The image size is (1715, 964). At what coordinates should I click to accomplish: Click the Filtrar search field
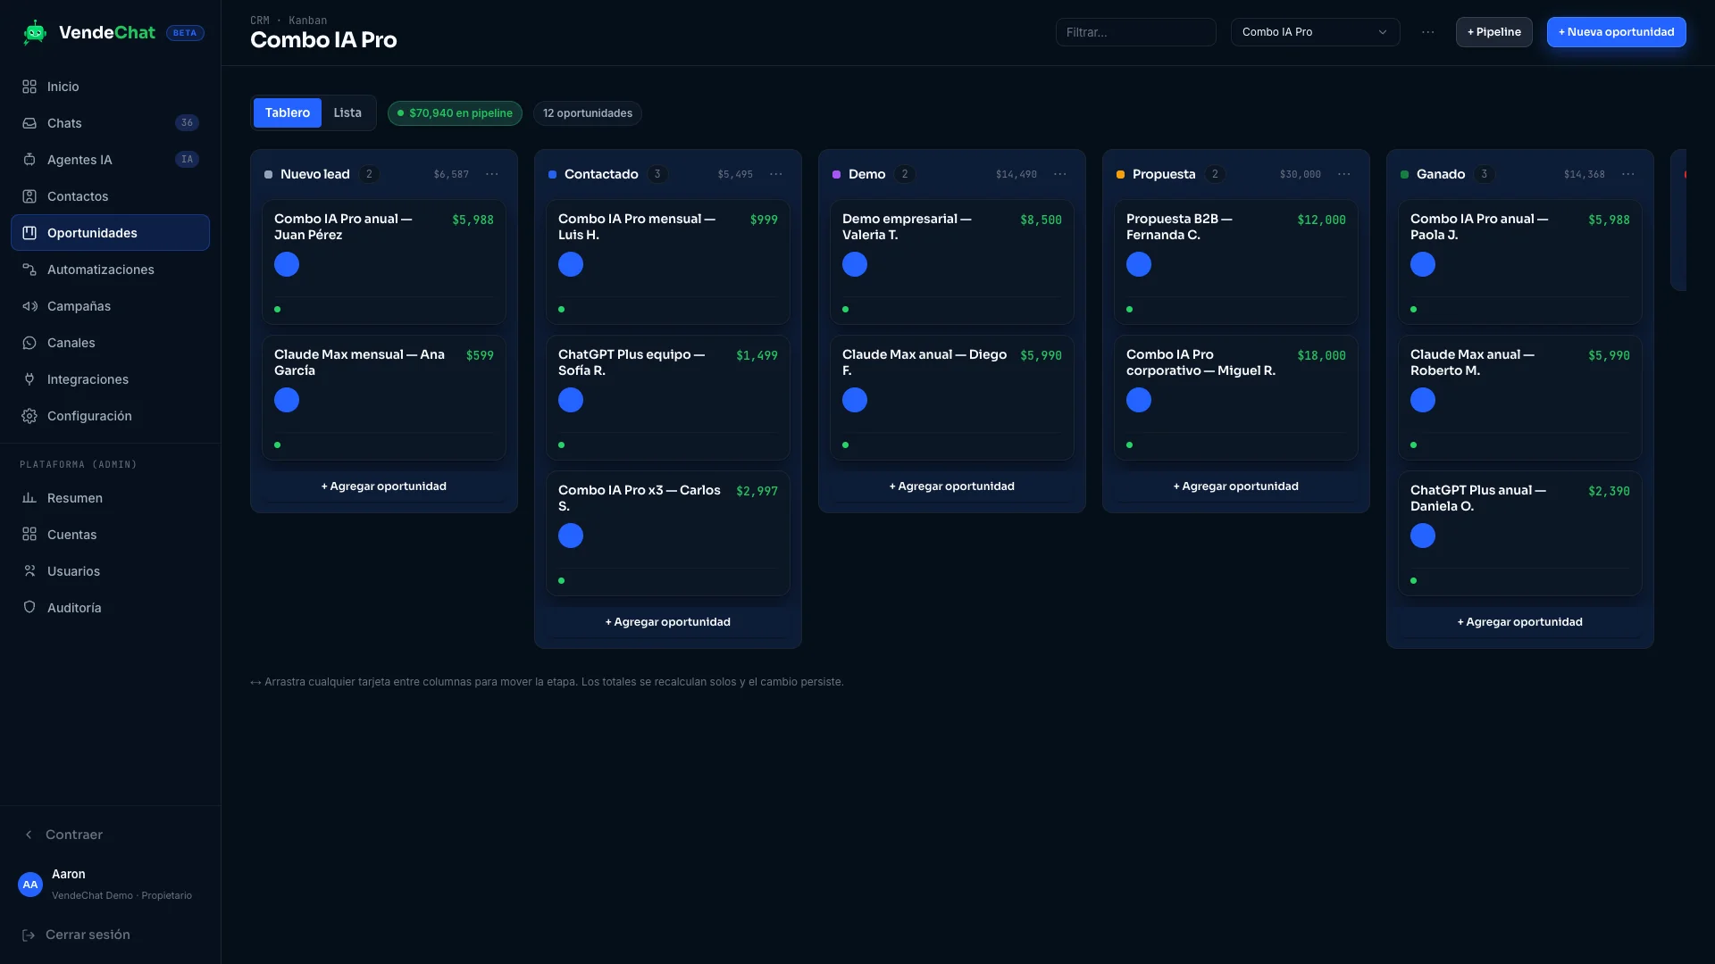1136,32
